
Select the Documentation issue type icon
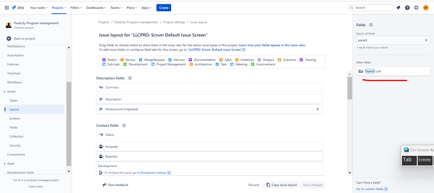point(190,60)
